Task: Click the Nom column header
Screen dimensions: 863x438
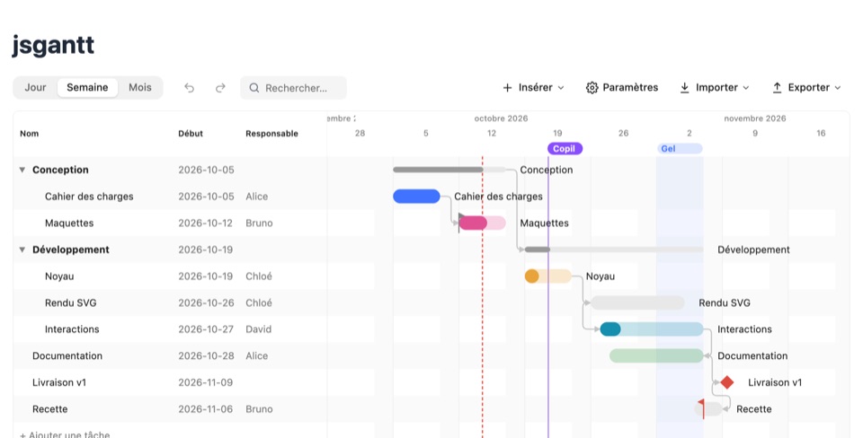Action: click(x=29, y=134)
